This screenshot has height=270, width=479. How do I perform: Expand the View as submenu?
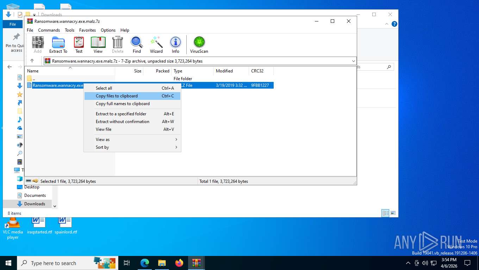[132, 140]
